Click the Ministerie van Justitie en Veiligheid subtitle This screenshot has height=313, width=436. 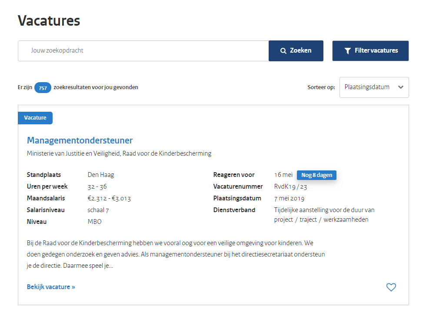[119, 153]
